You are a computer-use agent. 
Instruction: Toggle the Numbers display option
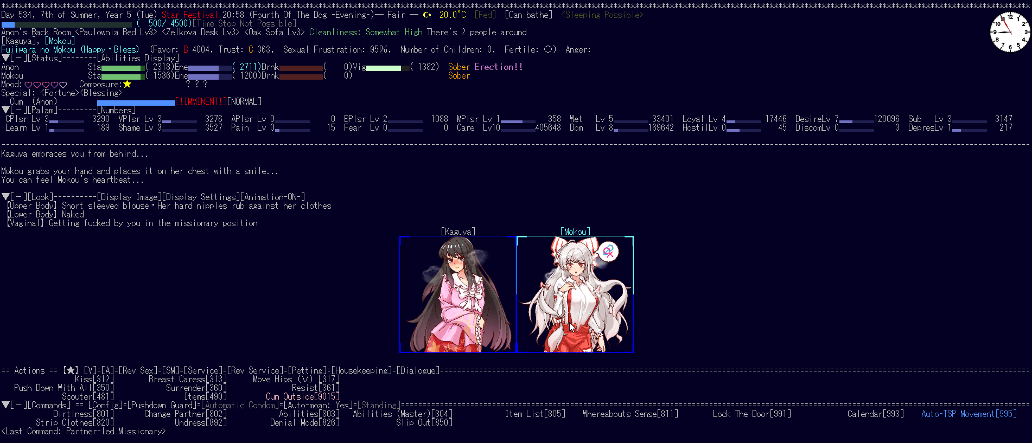pyautogui.click(x=117, y=110)
